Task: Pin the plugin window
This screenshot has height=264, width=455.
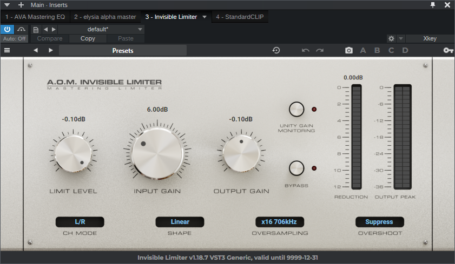Action: coord(433,5)
